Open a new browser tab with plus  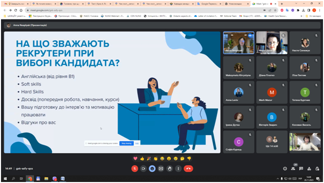tap(281, 3)
